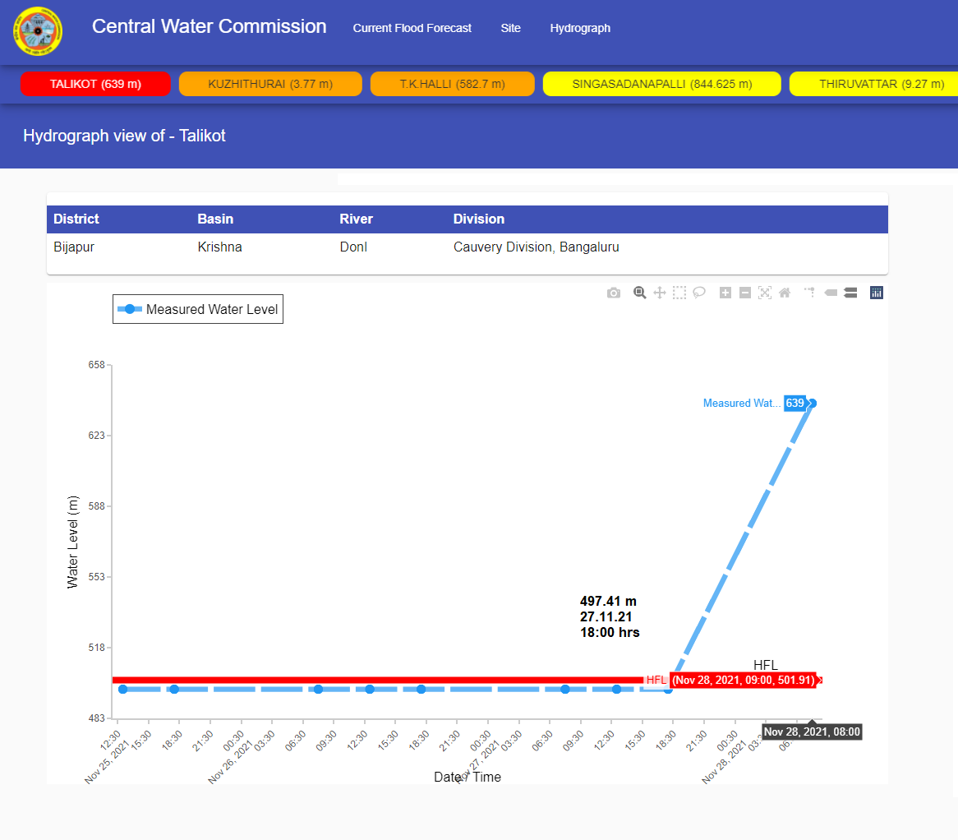958x840 pixels.
Task: Toggle Measured Water Level legend entry
Action: [198, 309]
